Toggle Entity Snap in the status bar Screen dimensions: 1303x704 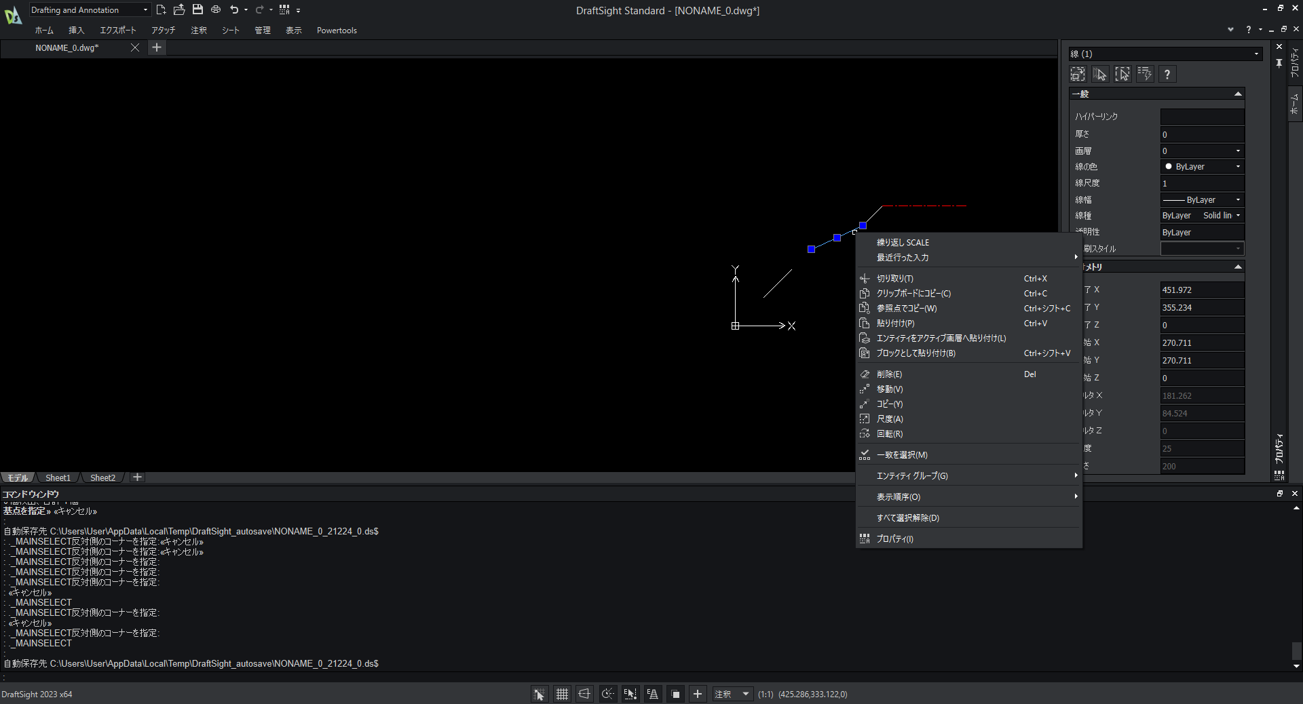pos(630,694)
